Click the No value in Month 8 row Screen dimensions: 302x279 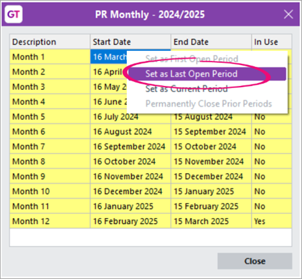tap(272, 162)
